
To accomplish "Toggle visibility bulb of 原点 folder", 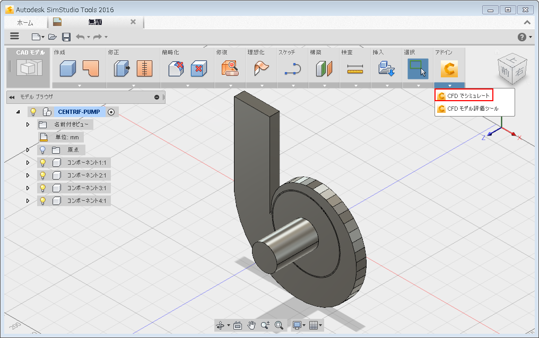I will click(42, 149).
